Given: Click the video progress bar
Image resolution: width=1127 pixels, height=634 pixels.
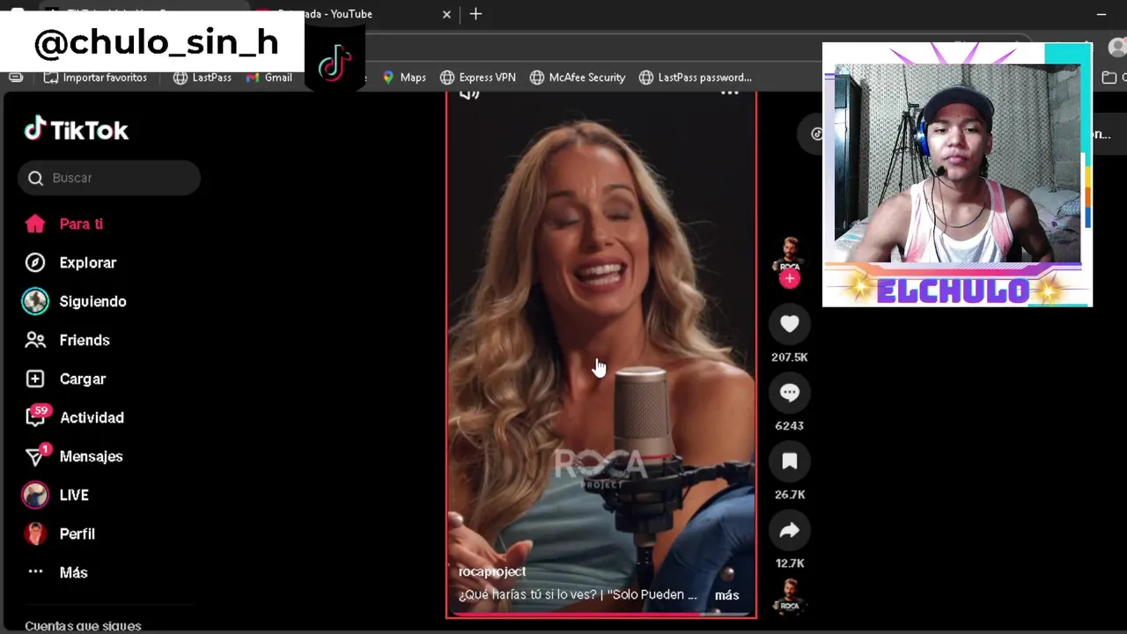Looking at the screenshot, I should point(601,615).
